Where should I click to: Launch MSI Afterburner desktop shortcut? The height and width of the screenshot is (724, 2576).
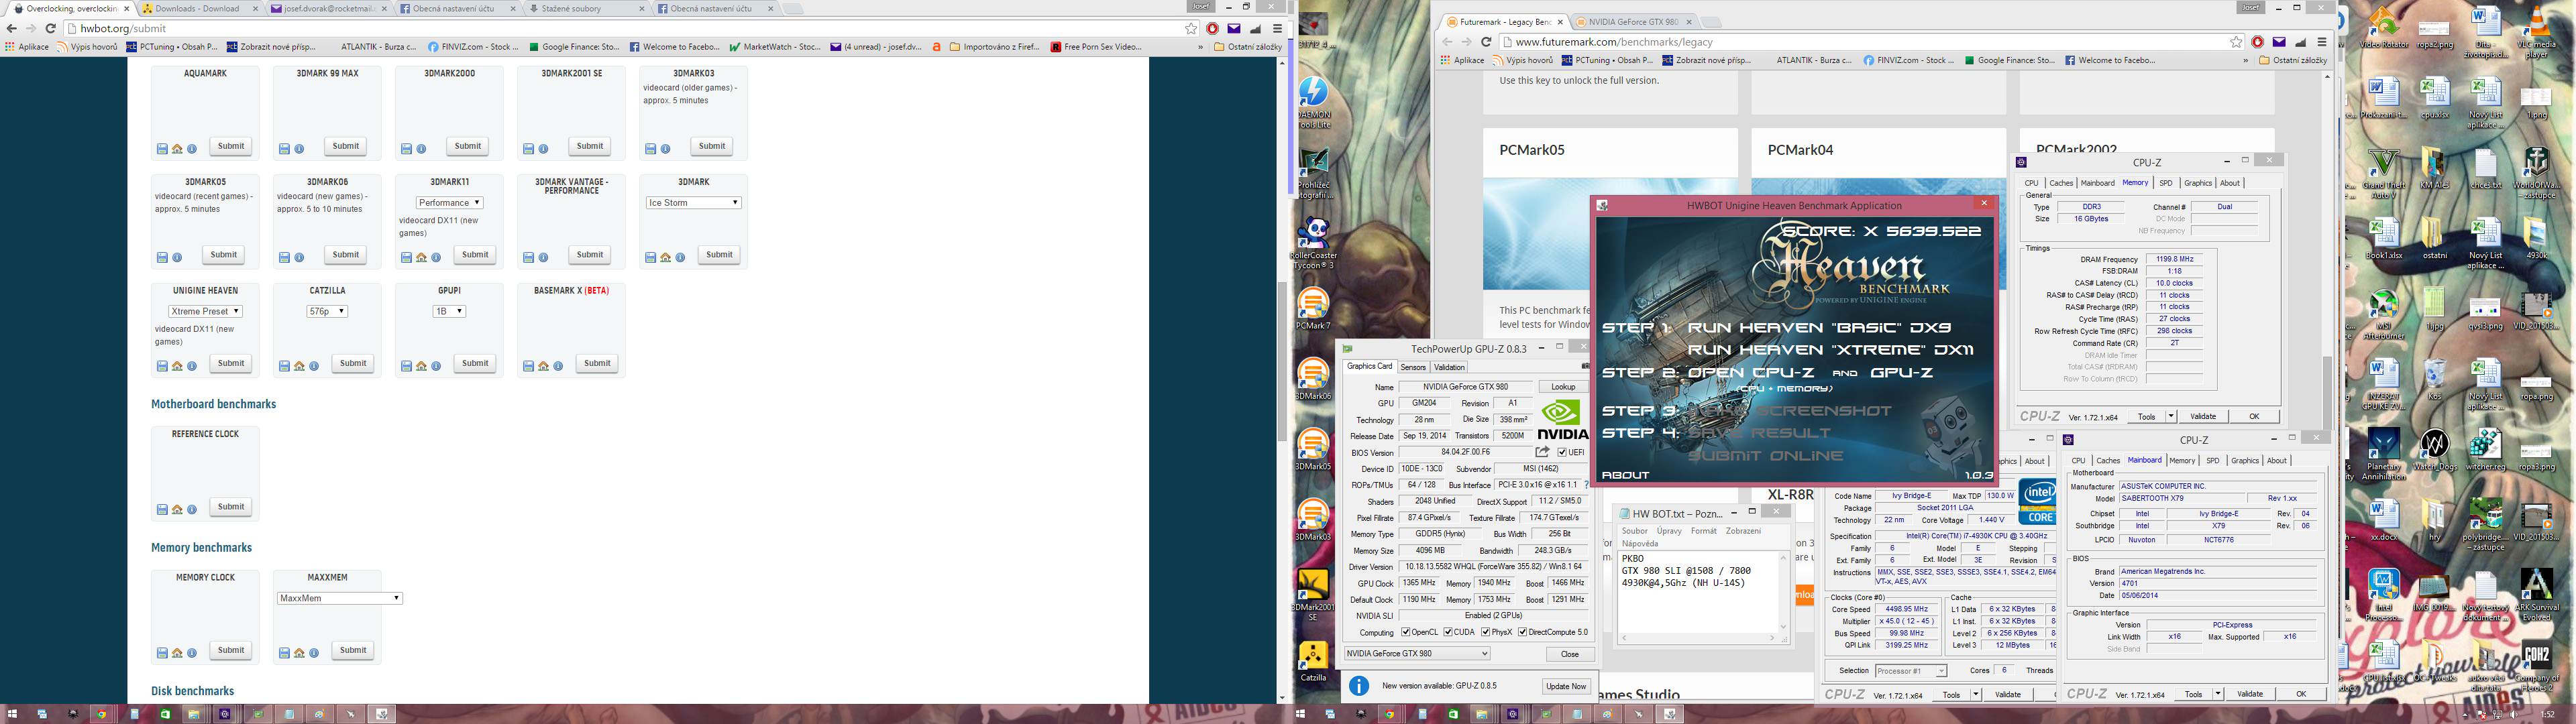tap(2384, 314)
